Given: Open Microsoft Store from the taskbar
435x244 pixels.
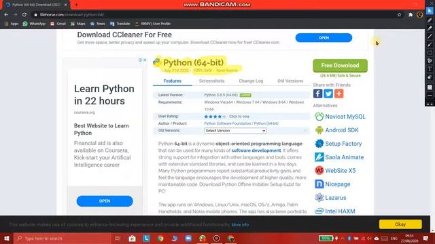Looking at the screenshot, I should coord(132,238).
